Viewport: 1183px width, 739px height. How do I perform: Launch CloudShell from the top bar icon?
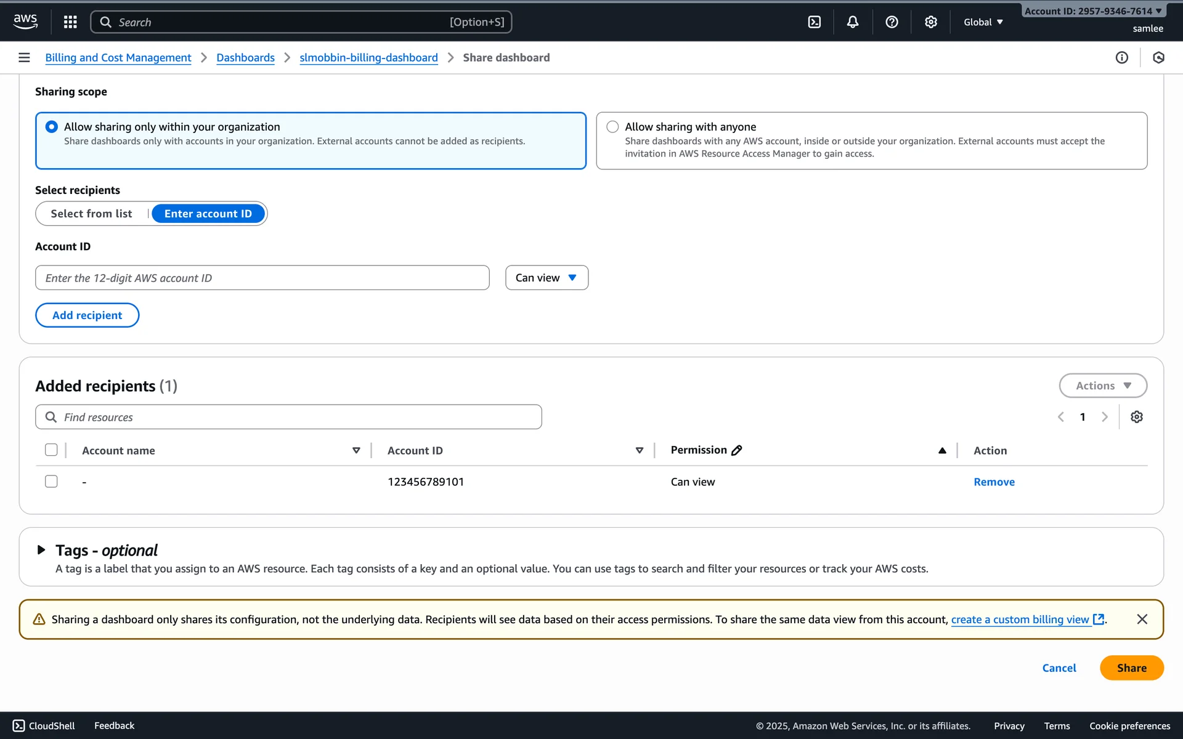click(x=814, y=22)
